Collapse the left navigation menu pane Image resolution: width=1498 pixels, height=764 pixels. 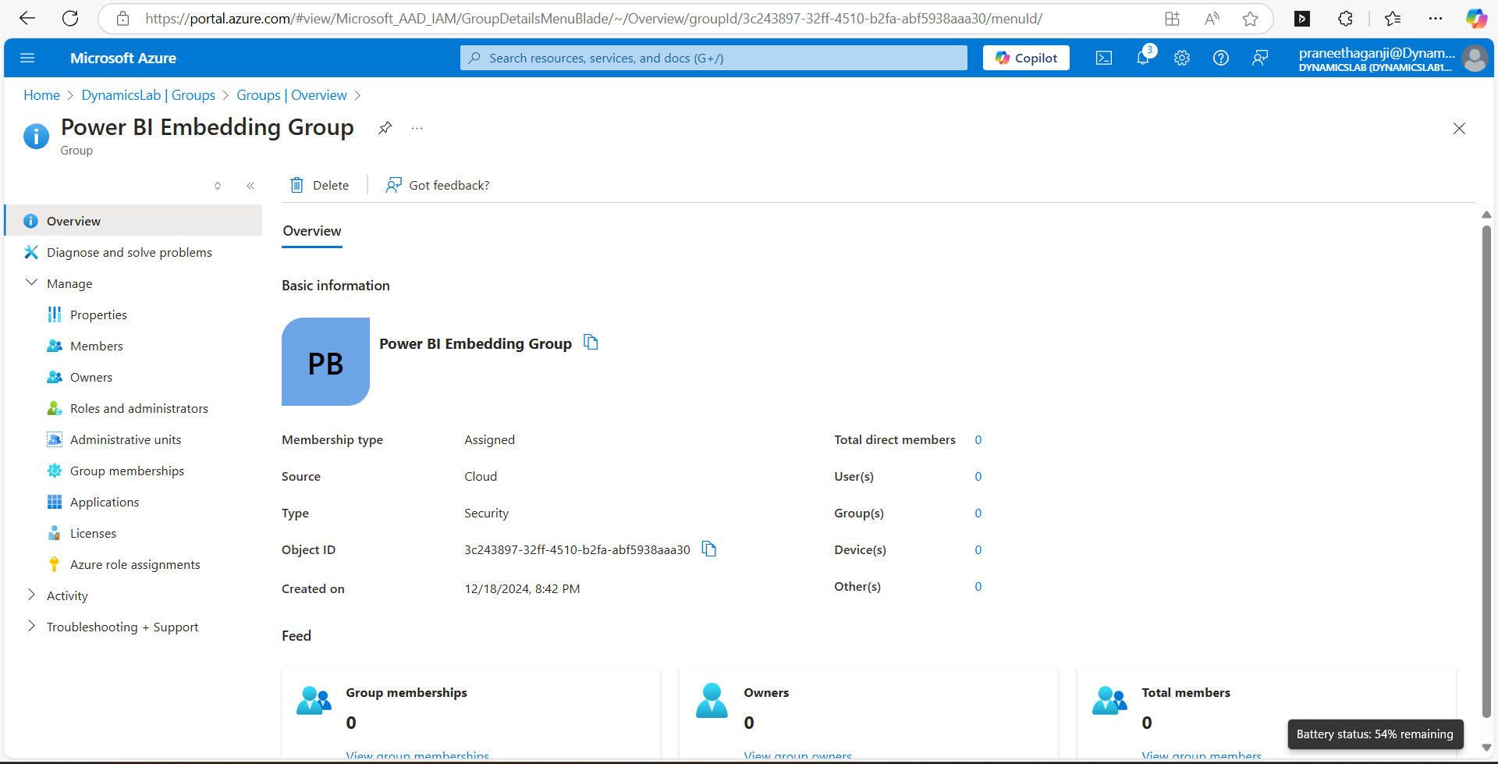250,186
